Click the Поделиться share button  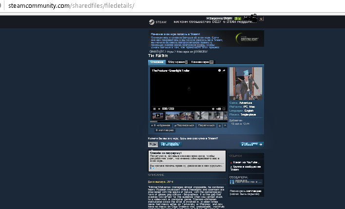206,125
